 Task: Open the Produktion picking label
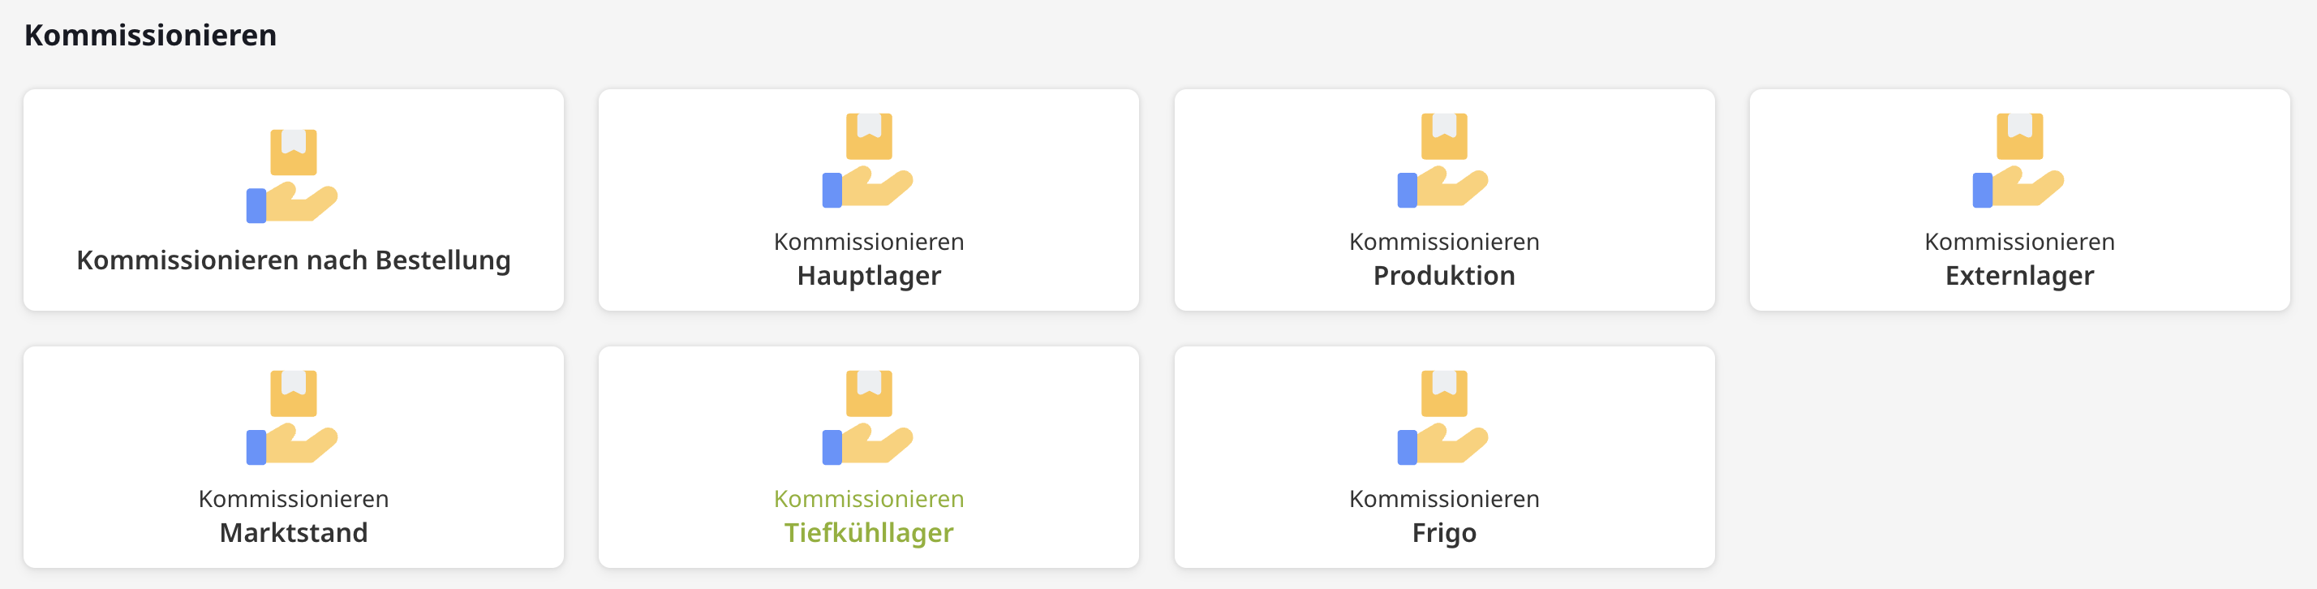click(1443, 275)
